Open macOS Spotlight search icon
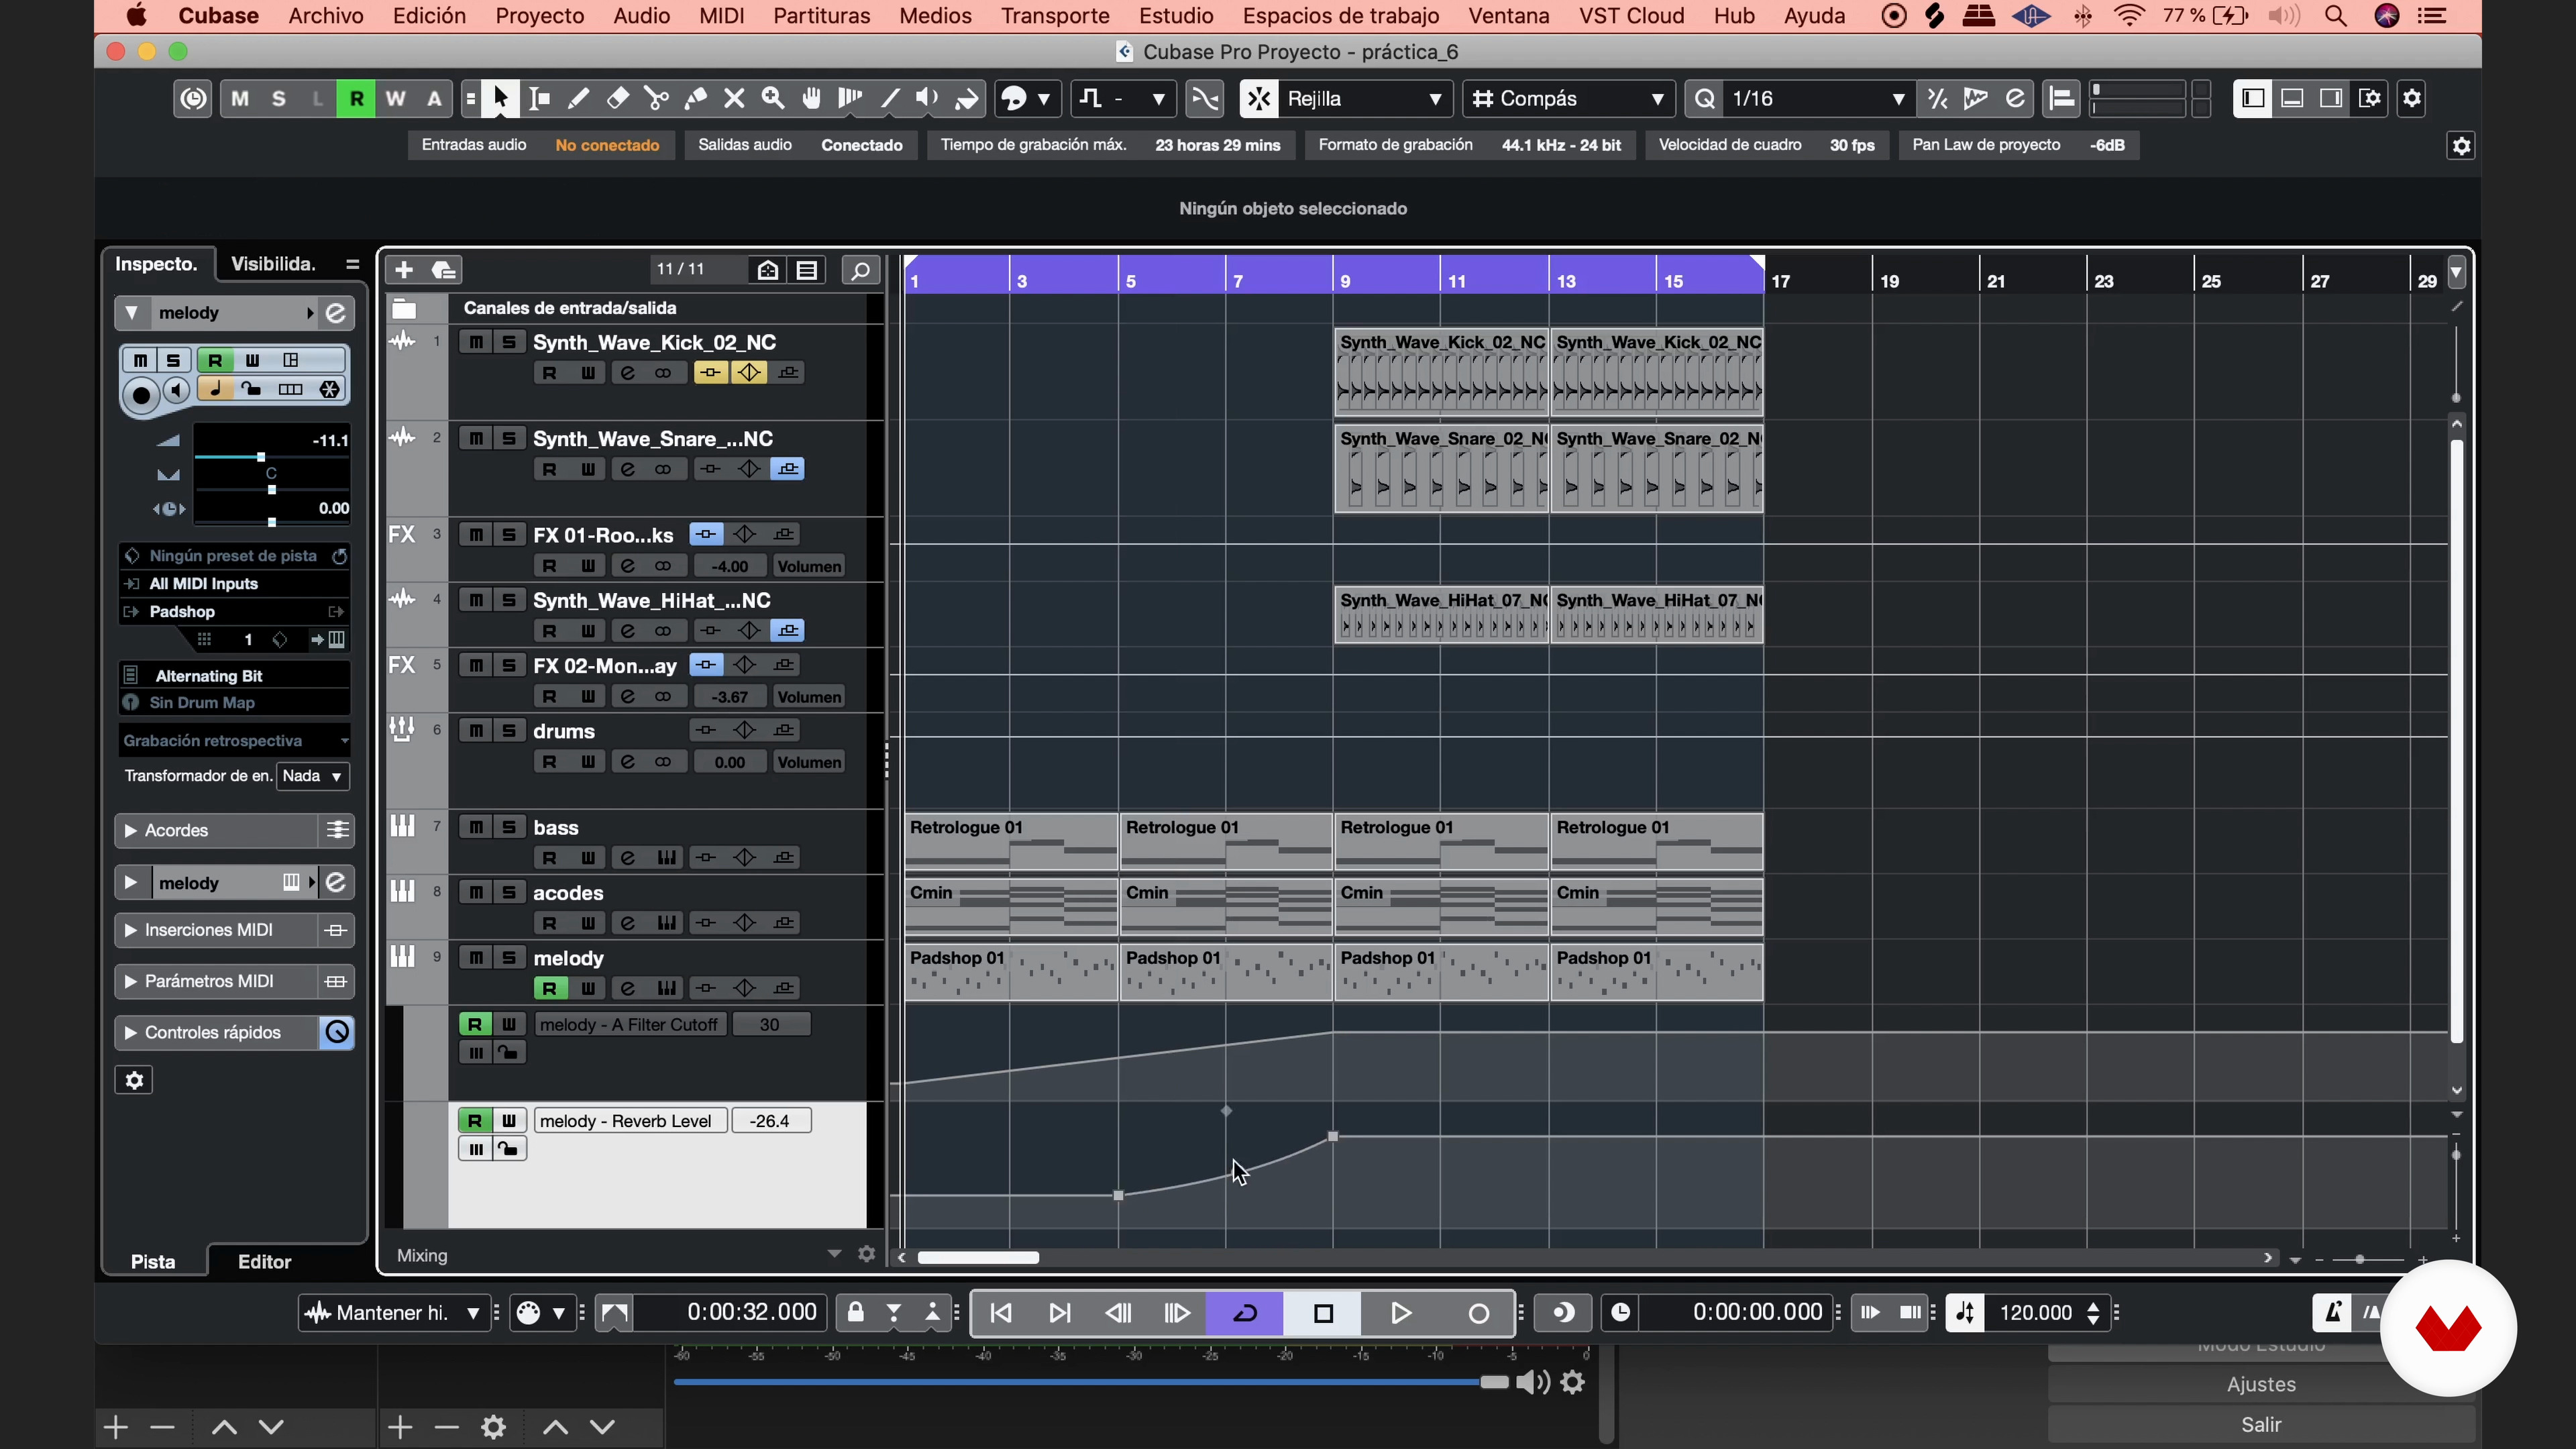The width and height of the screenshot is (2576, 1449). click(x=2335, y=16)
